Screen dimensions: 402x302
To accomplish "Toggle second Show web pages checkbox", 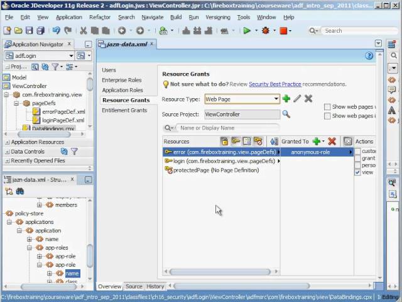I will 327,116.
